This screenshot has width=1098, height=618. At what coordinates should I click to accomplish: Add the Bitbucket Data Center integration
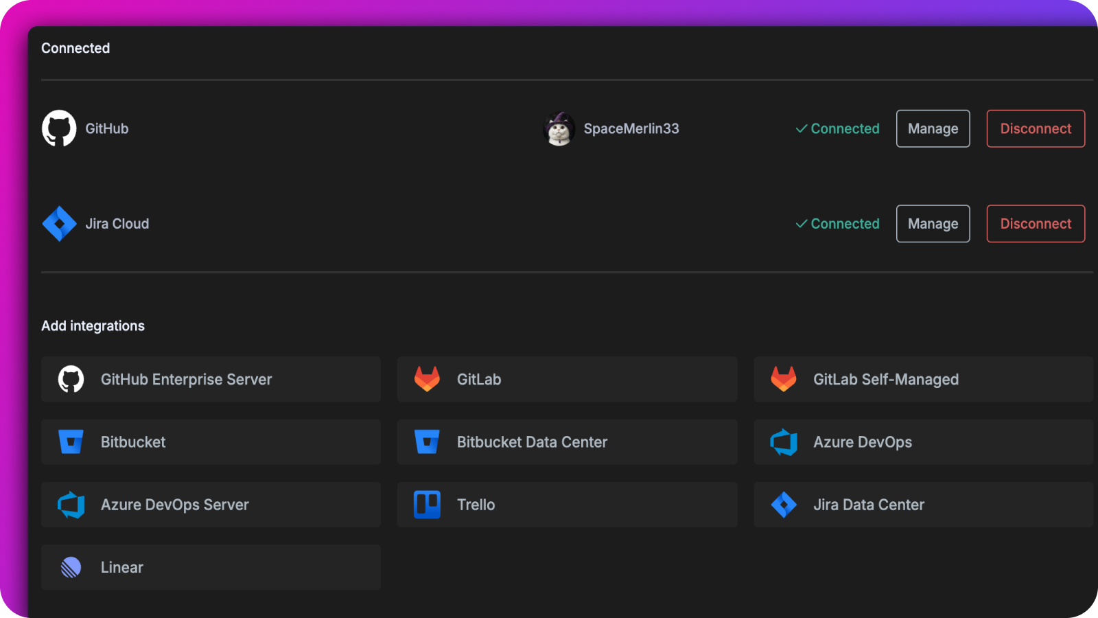pos(567,442)
